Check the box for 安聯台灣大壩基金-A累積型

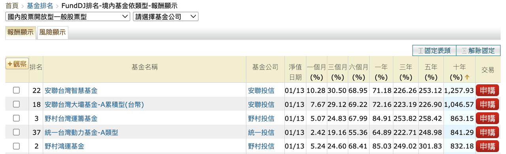tap(16, 104)
